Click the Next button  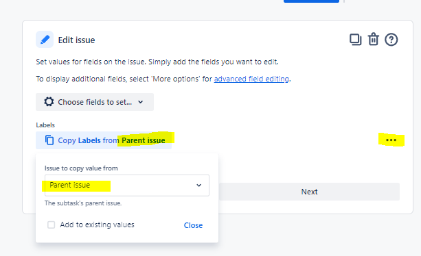point(309,192)
